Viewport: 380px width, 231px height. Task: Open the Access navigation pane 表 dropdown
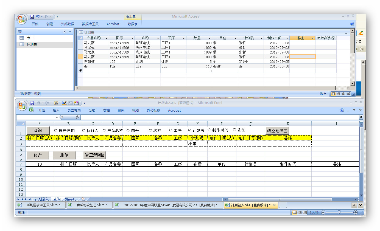[x=65, y=32]
